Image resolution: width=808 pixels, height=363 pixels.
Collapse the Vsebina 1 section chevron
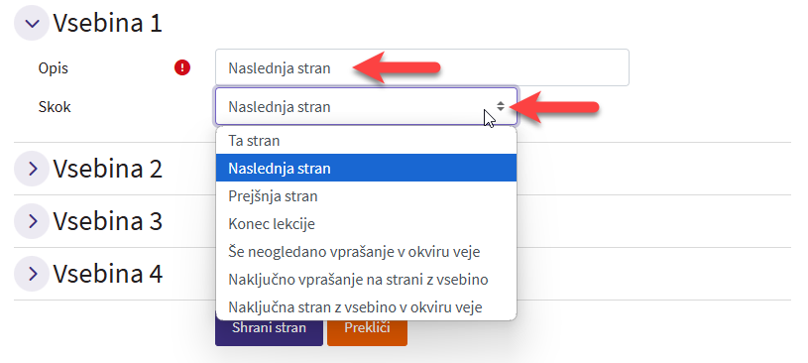pyautogui.click(x=32, y=23)
